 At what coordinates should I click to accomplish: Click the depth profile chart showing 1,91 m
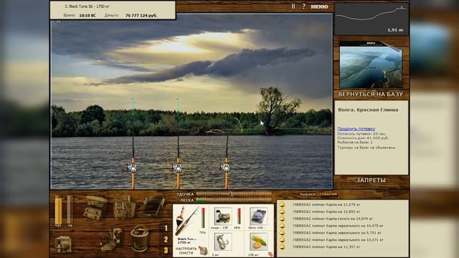pyautogui.click(x=372, y=19)
